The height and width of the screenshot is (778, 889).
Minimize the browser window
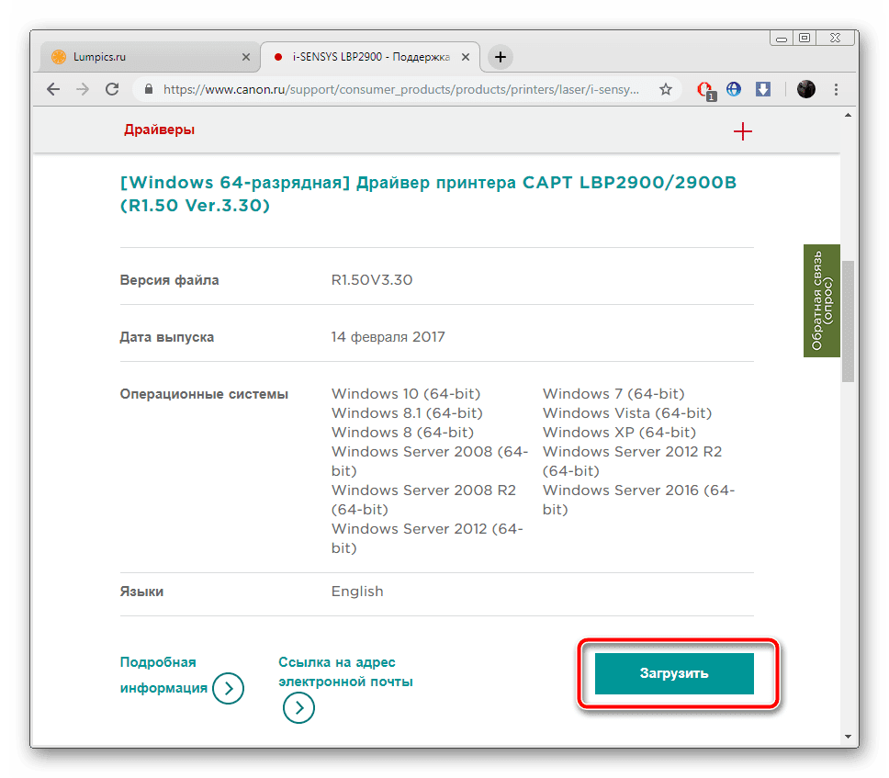pyautogui.click(x=782, y=38)
